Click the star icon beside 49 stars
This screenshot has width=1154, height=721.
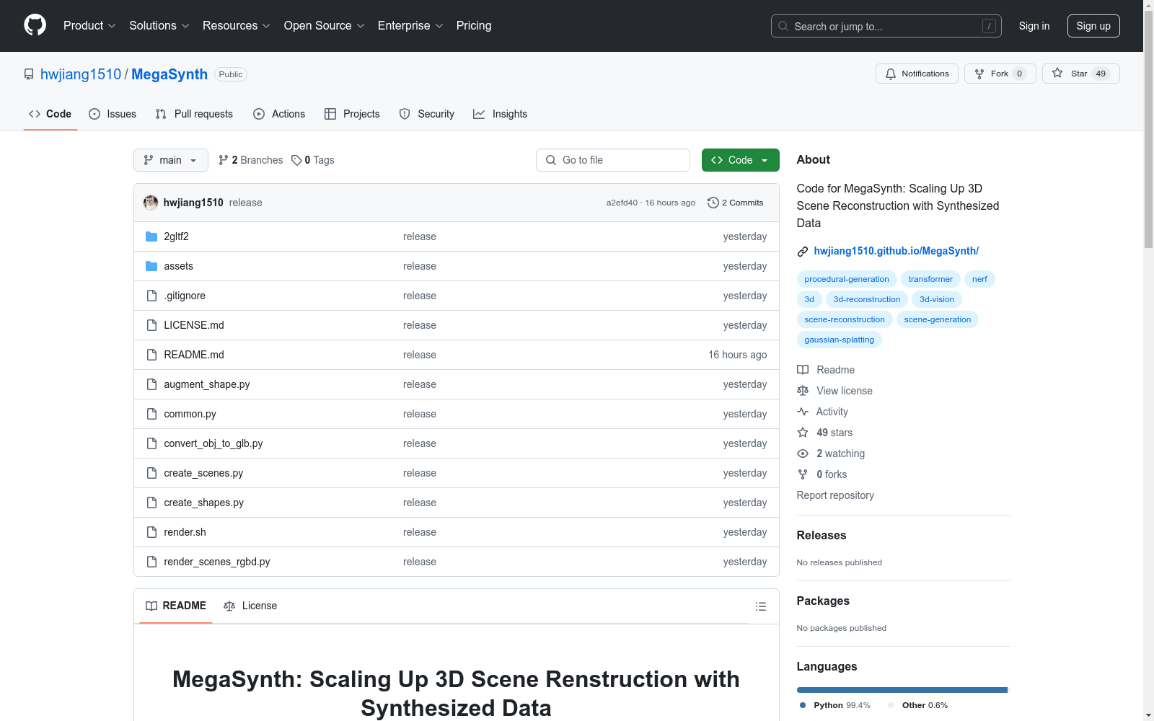[803, 433]
